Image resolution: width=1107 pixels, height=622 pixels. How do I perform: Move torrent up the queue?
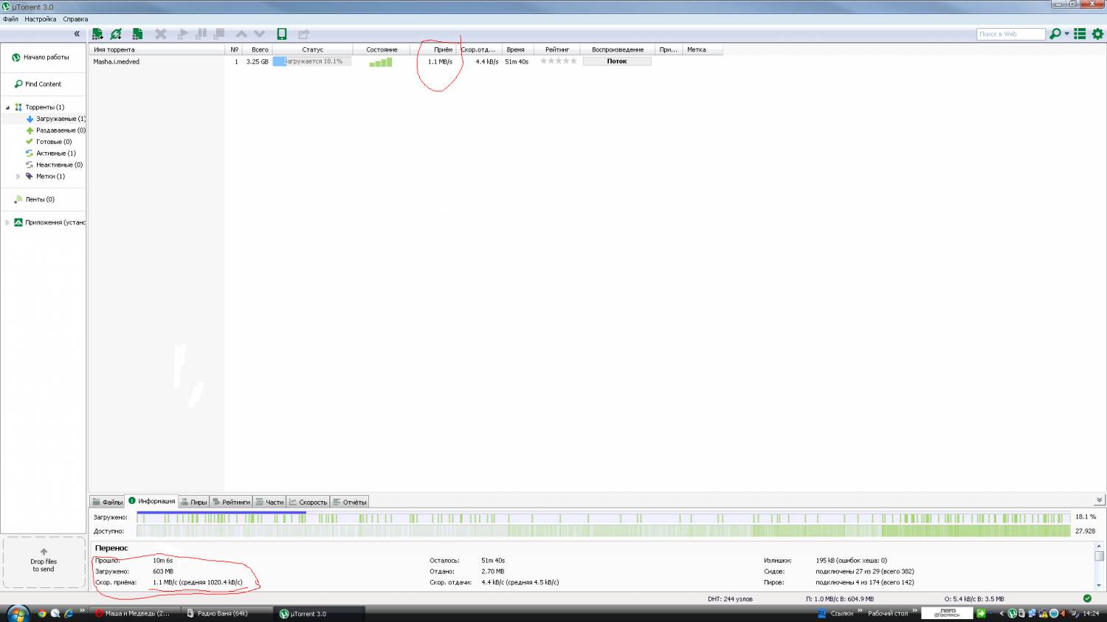(241, 34)
